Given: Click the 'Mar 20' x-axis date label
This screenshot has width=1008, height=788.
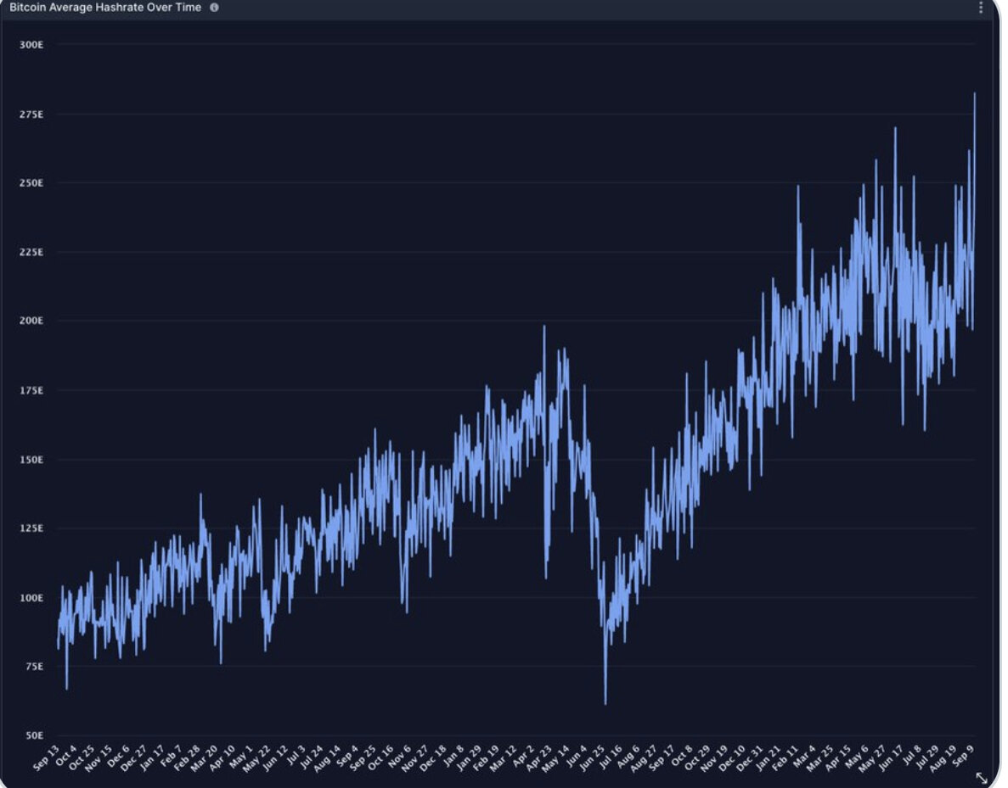Looking at the screenshot, I should coord(205,757).
